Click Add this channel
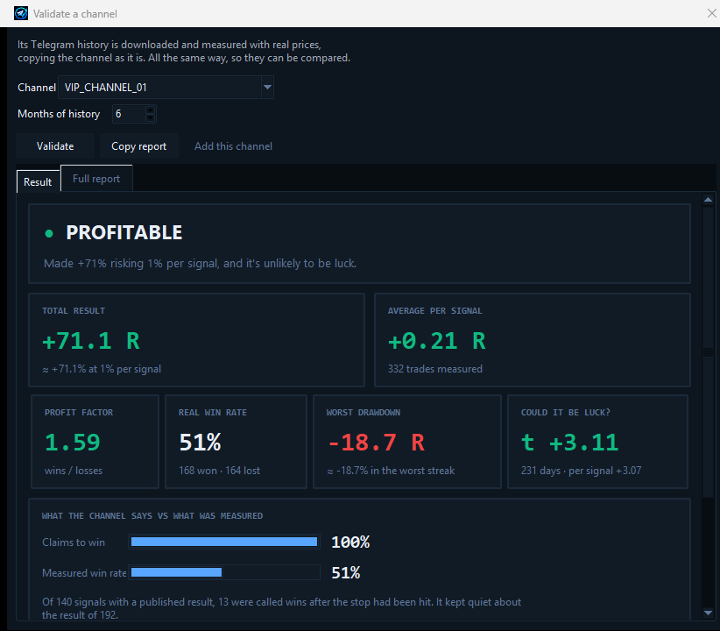This screenshot has width=720, height=631. (233, 146)
